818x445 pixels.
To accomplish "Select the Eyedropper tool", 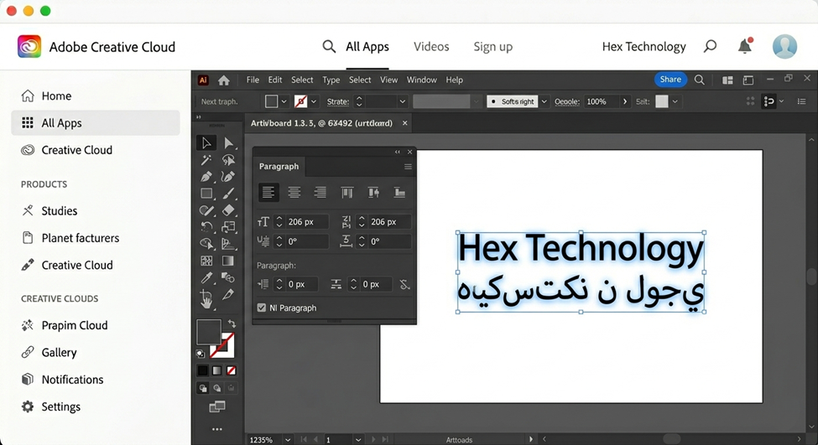I will (206, 277).
